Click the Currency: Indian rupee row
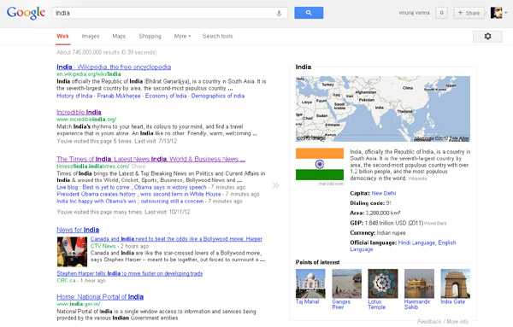 378,233
